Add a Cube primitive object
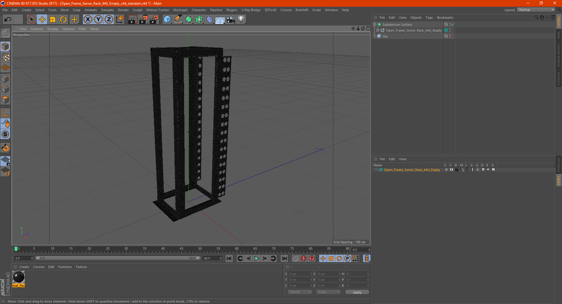 click(x=167, y=20)
